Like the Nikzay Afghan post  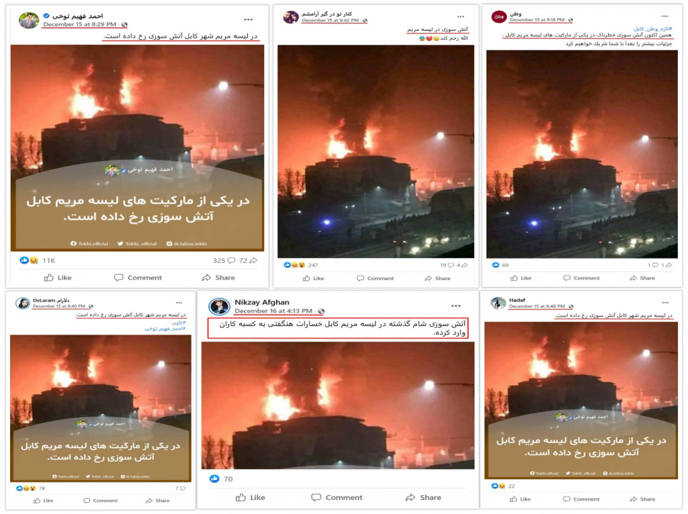[250, 497]
